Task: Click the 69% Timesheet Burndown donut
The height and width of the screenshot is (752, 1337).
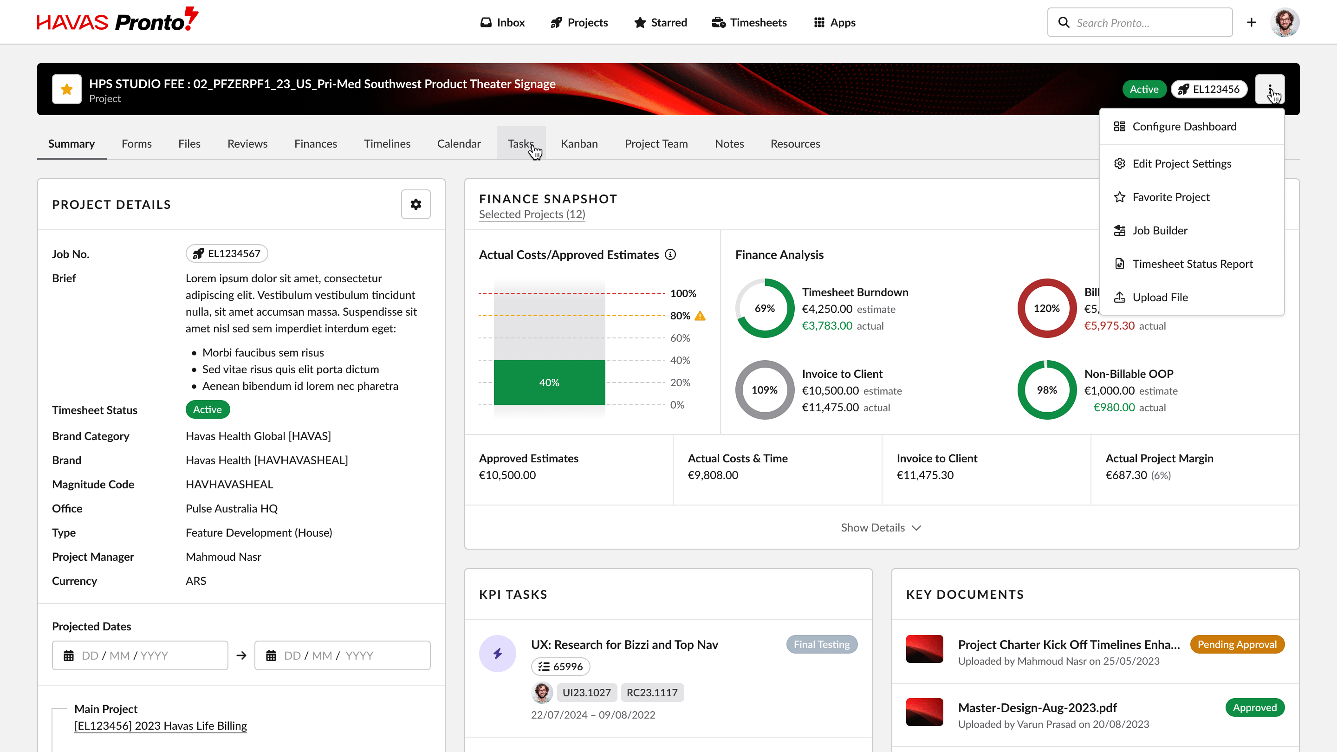Action: 765,308
